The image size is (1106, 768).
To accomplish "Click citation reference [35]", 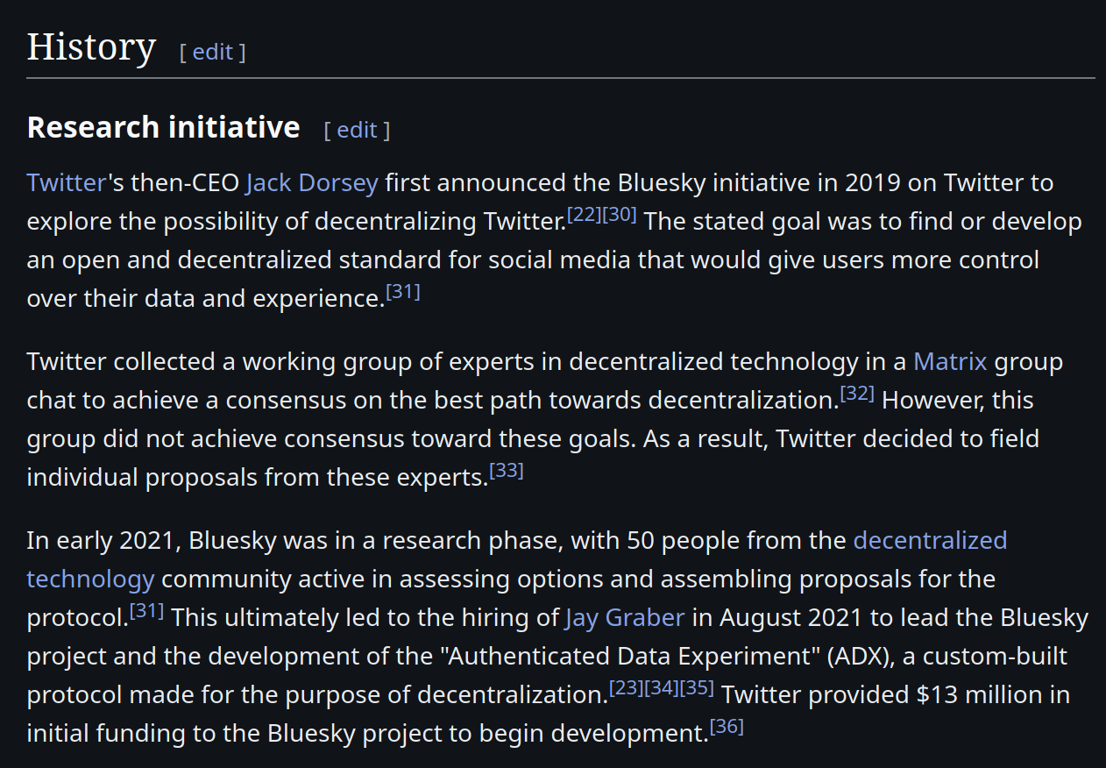I will pyautogui.click(x=697, y=688).
